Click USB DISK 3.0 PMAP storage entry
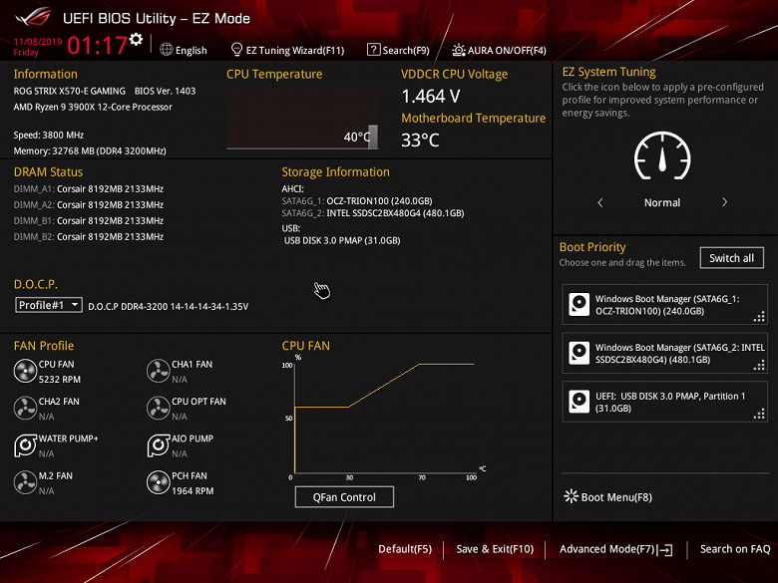This screenshot has width=778, height=583. click(x=342, y=240)
